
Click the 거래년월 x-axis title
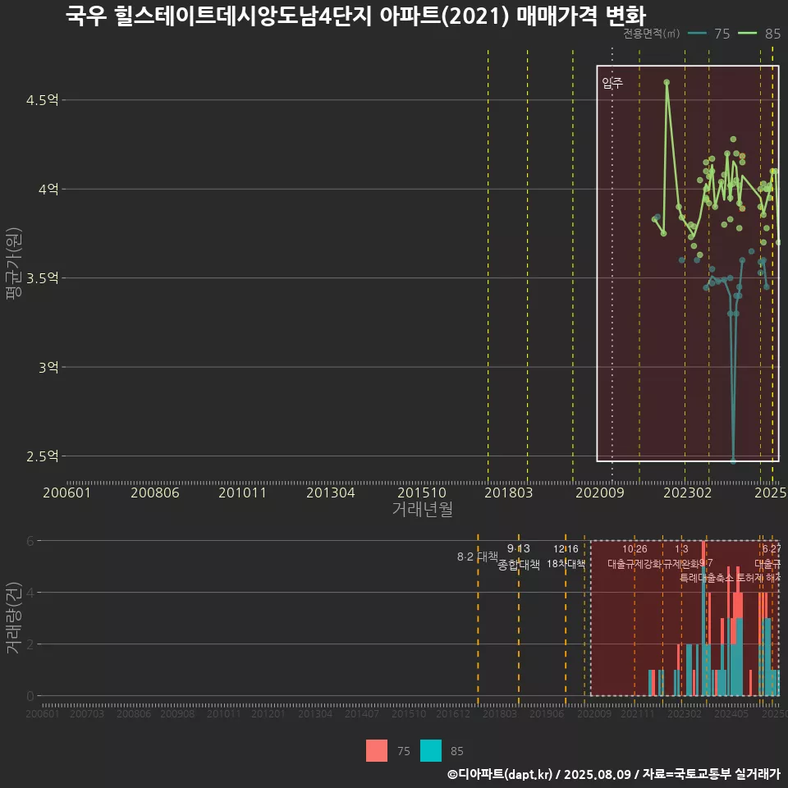coord(422,509)
